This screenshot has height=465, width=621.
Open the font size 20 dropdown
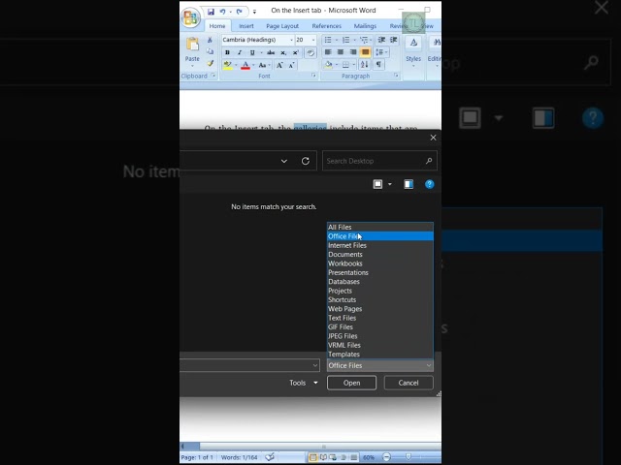[x=313, y=40]
